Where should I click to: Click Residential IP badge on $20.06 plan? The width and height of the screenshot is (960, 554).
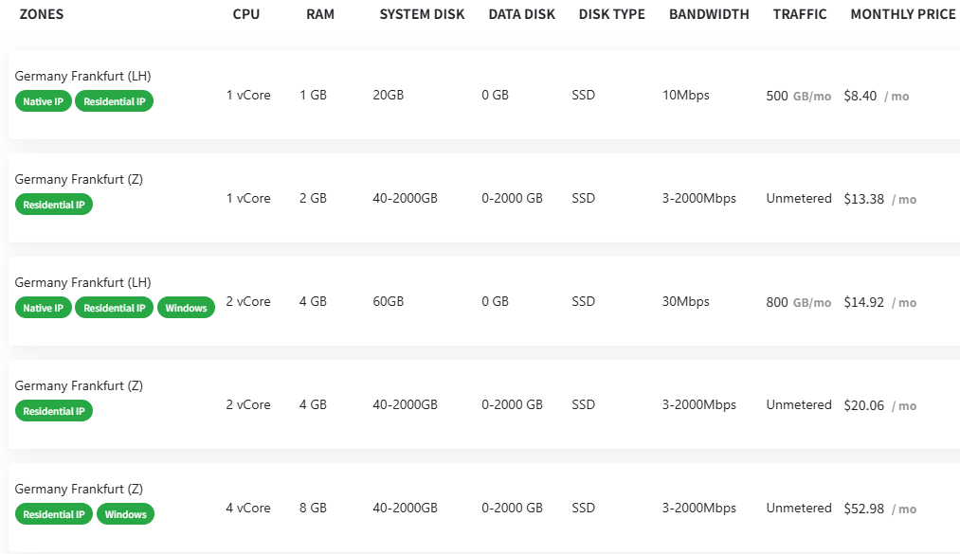54,412
